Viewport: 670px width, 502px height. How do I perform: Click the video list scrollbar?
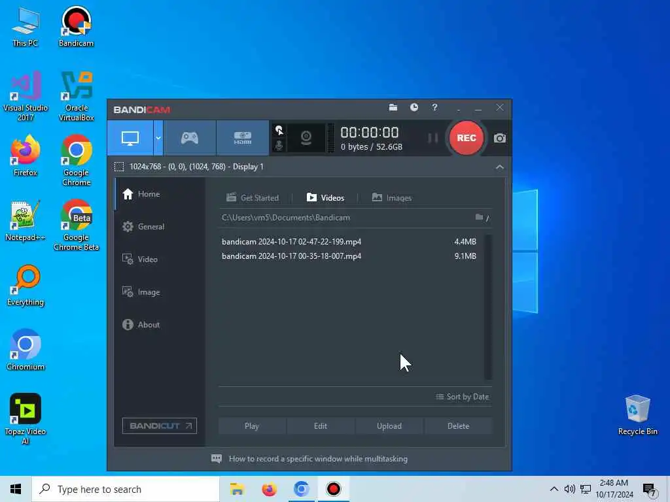(488, 307)
